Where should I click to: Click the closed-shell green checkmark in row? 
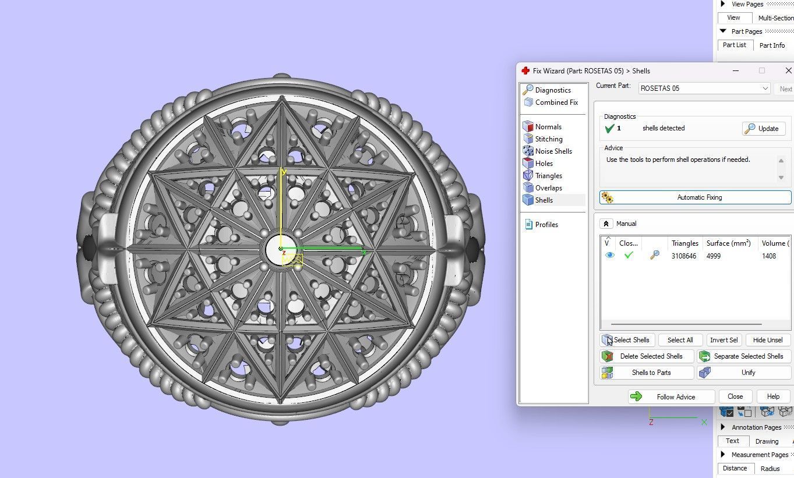[629, 256]
